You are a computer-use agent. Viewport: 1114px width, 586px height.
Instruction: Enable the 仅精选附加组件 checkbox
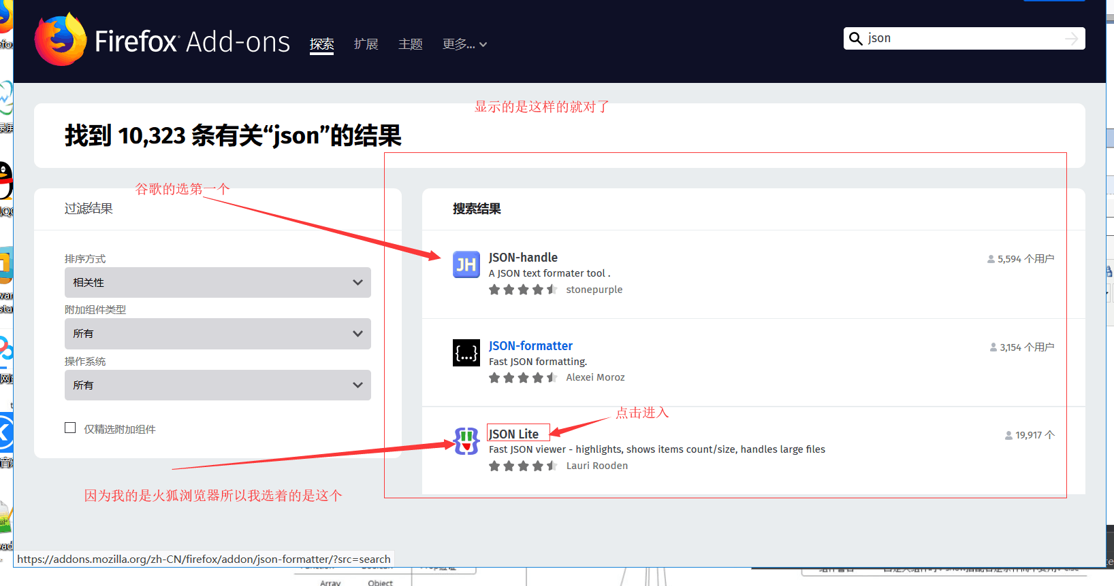(70, 428)
